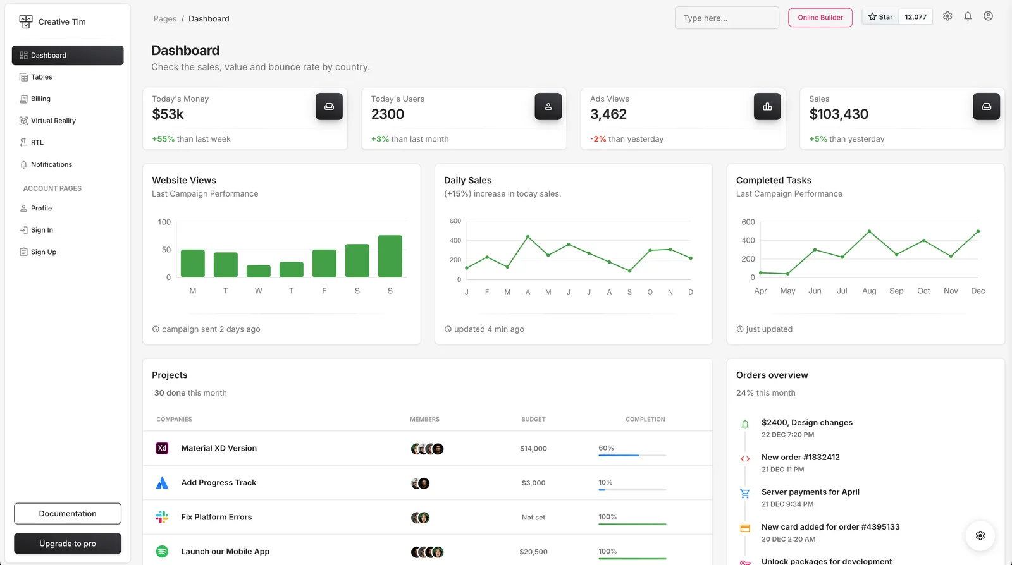The height and width of the screenshot is (565, 1012).
Task: Open the settings gear in top bar
Action: 947,16
